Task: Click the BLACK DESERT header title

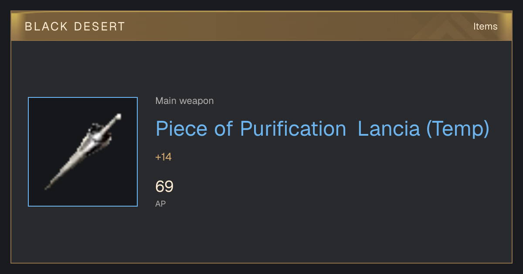Action: 75,27
